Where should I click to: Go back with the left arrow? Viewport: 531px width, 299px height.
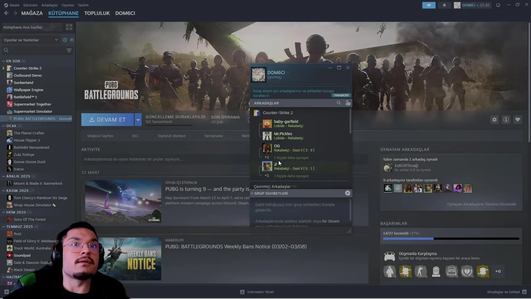(6, 13)
